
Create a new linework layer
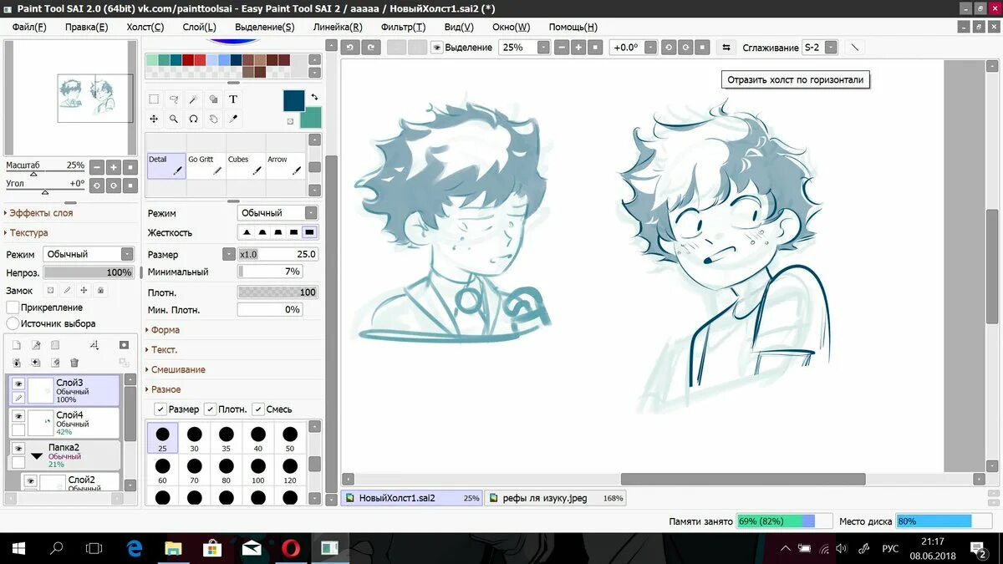36,345
